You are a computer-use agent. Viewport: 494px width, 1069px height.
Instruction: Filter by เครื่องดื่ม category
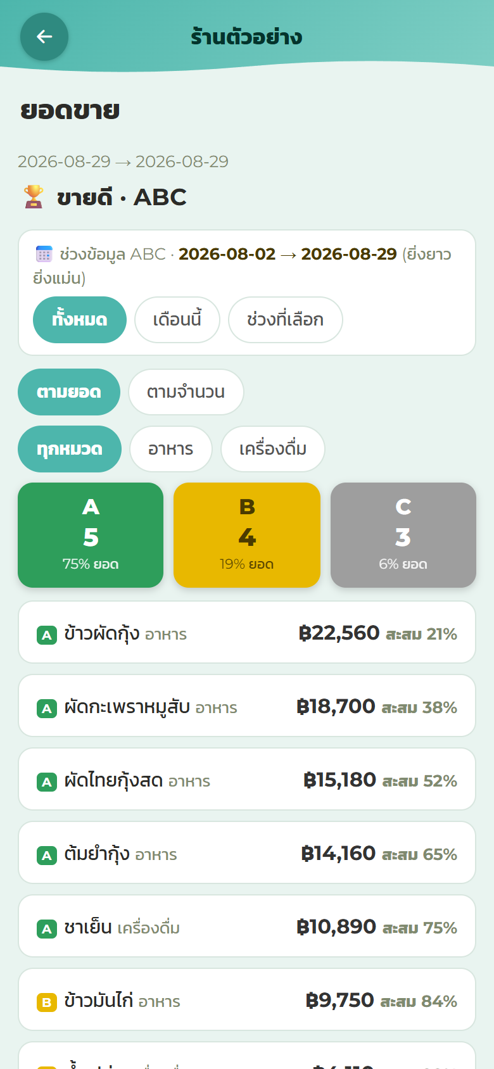tap(273, 449)
